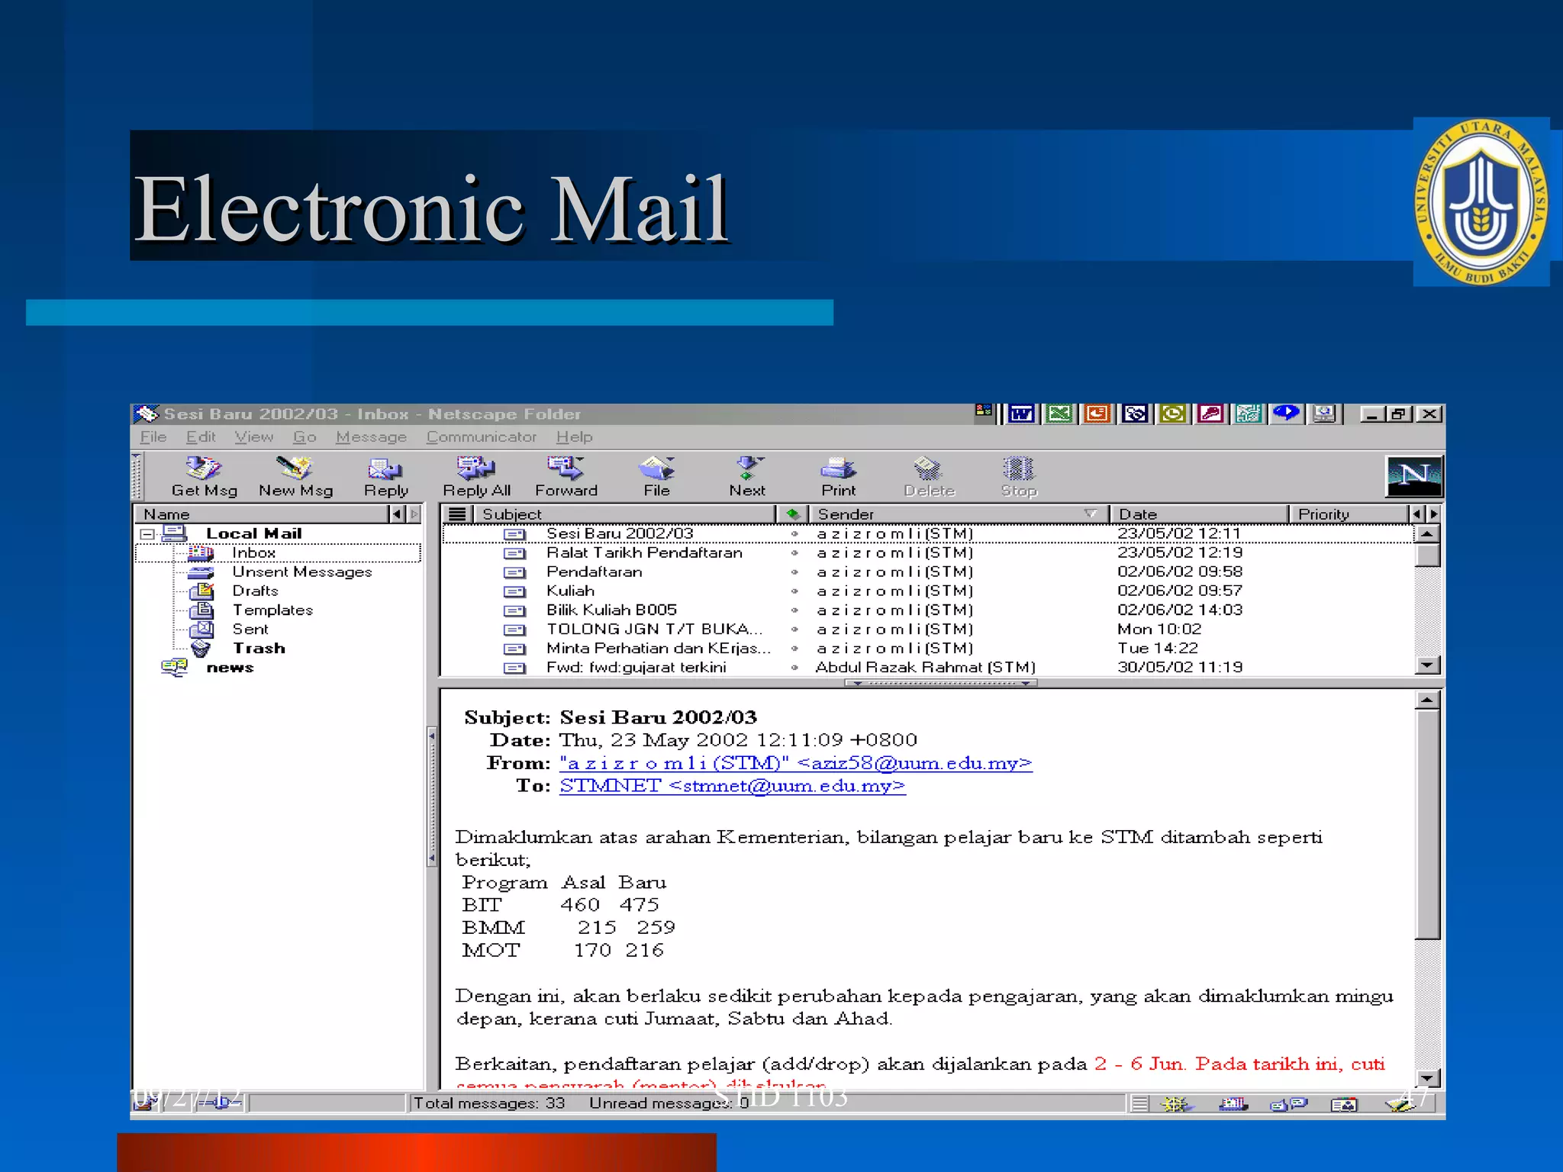The height and width of the screenshot is (1172, 1563).
Task: Click the Netscape N logo
Action: tap(1414, 476)
